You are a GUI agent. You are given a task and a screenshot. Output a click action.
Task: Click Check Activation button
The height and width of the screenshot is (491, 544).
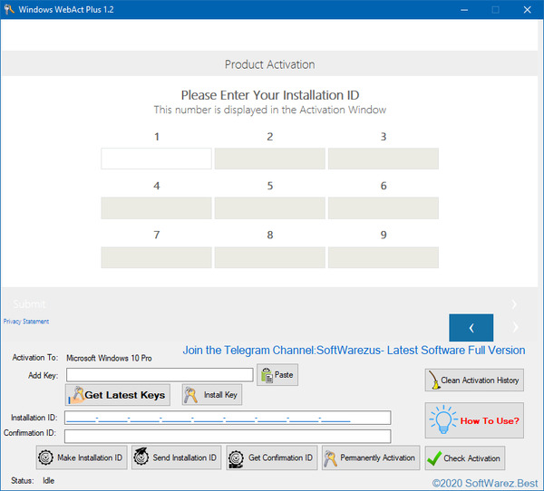pos(465,458)
